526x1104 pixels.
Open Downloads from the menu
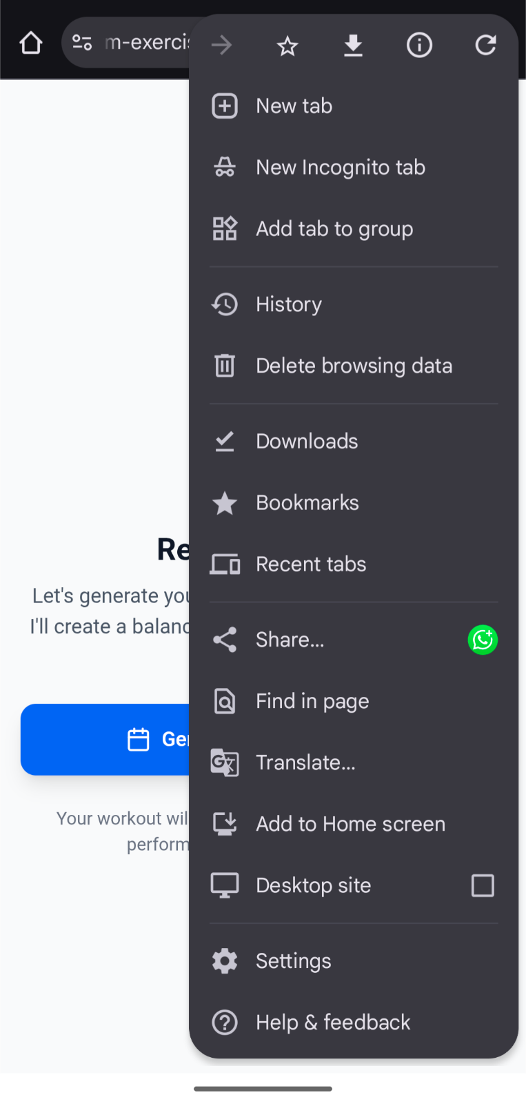pyautogui.click(x=307, y=441)
